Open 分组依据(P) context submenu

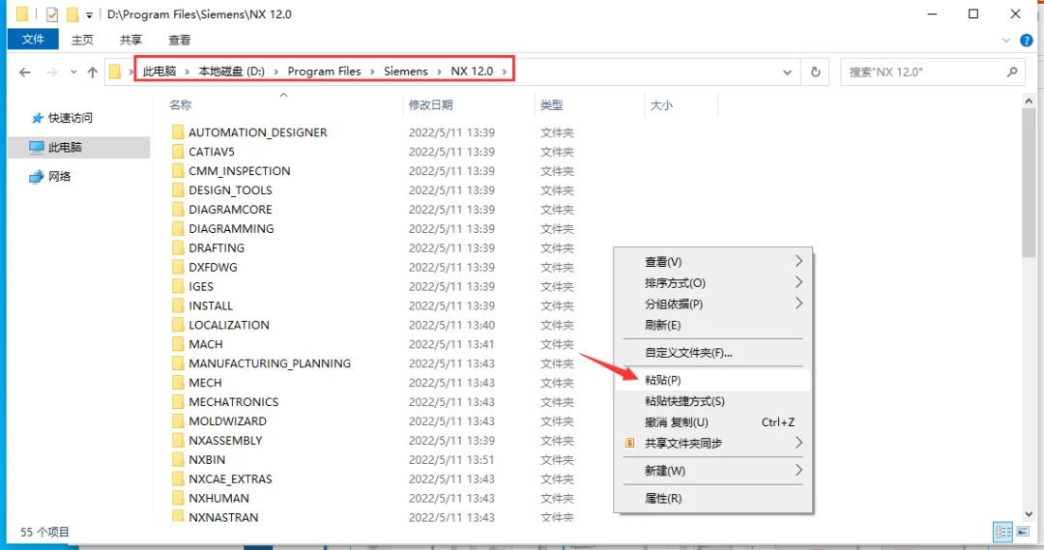[x=712, y=304]
